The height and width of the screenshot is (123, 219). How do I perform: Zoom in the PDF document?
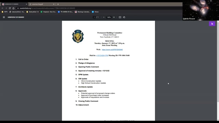coord(114,17)
